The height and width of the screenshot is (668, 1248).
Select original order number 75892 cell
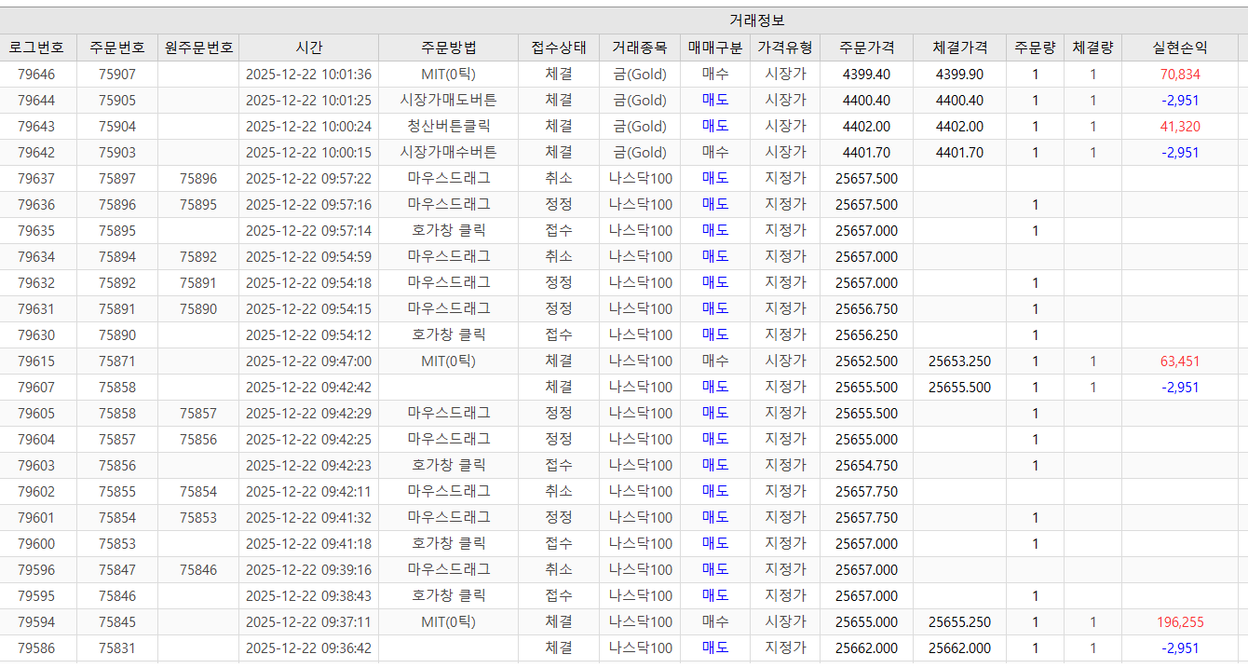point(198,257)
